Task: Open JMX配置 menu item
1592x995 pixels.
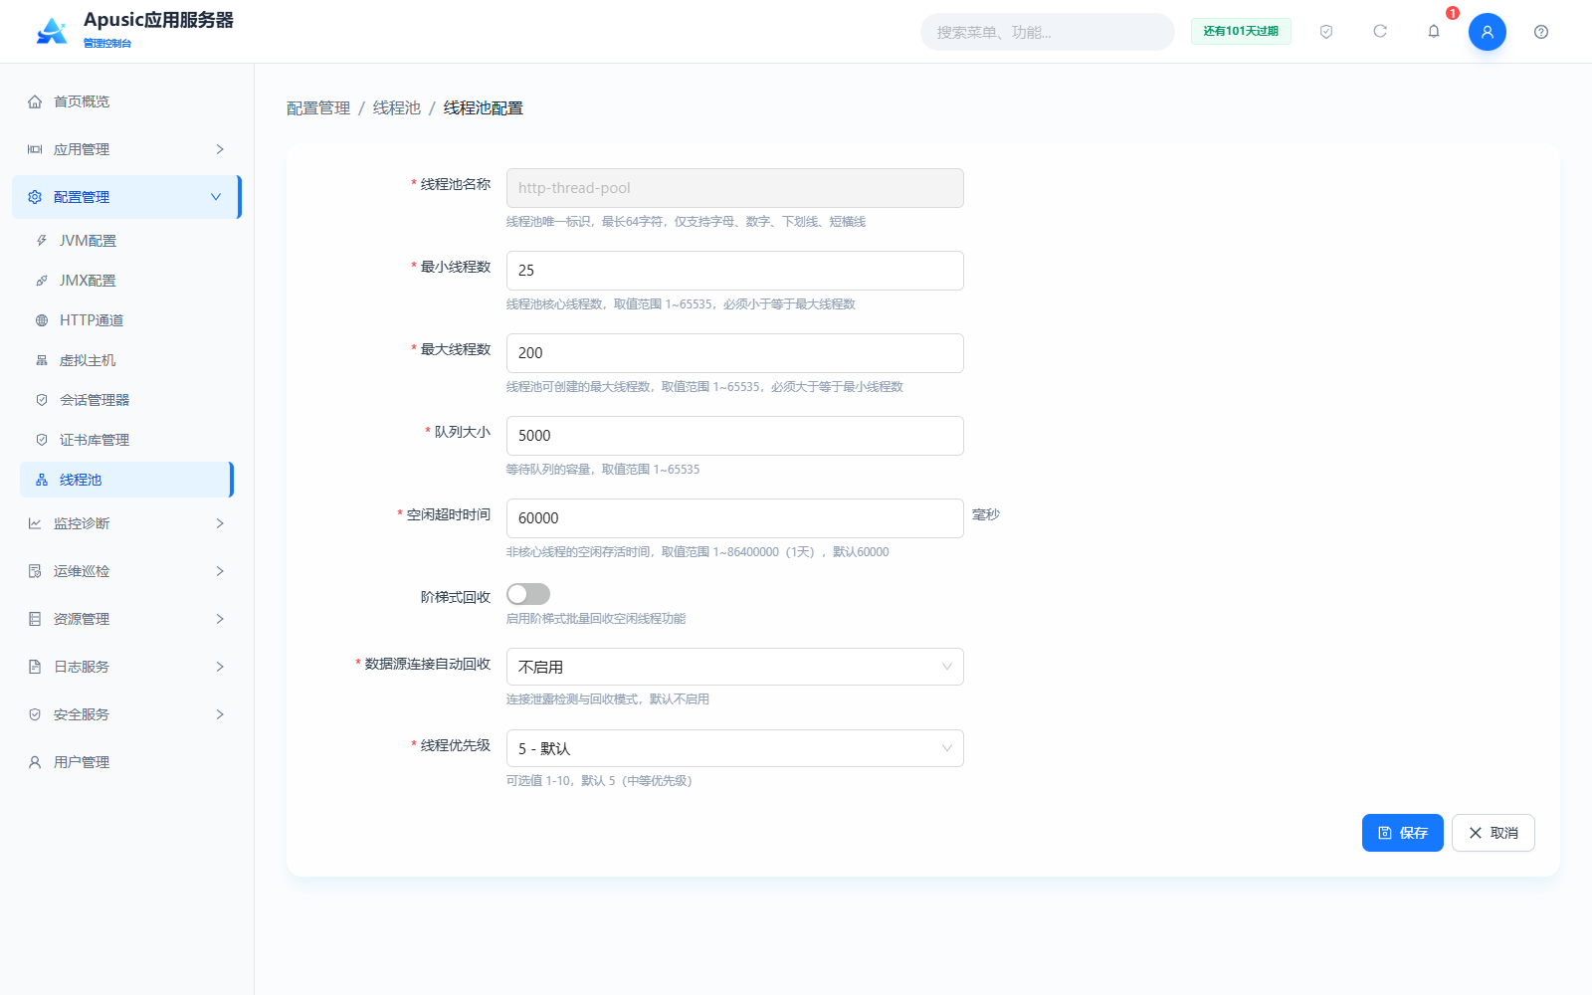Action: 126,281
